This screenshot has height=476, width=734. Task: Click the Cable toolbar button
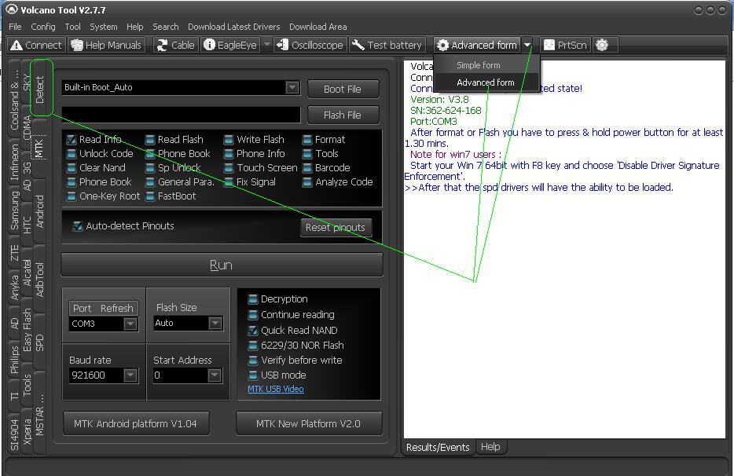[x=175, y=45]
